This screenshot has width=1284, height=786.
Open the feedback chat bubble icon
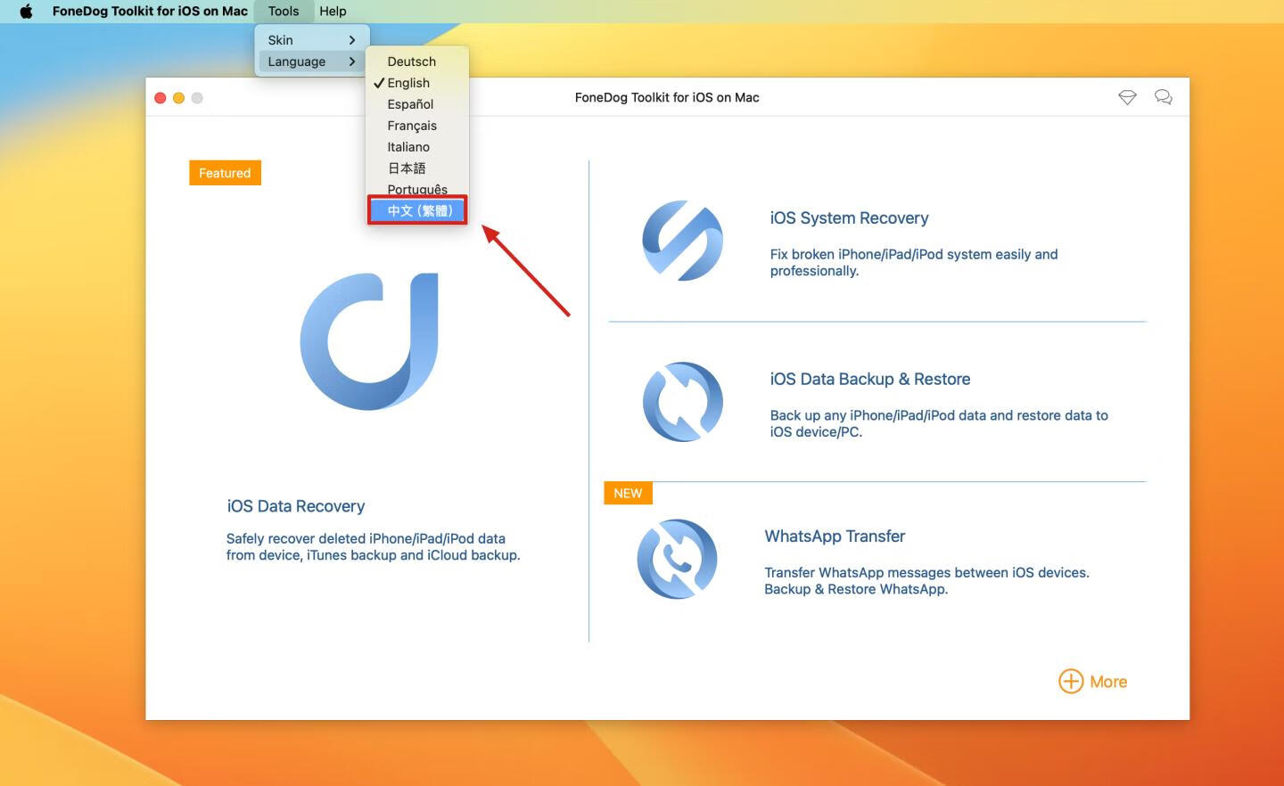[x=1164, y=97]
